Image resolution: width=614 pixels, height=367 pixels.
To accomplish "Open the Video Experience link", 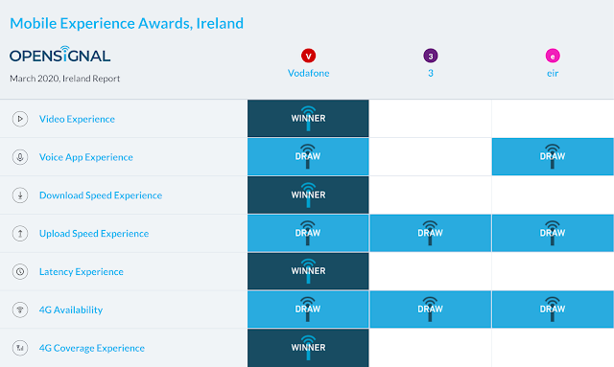I will 77,119.
